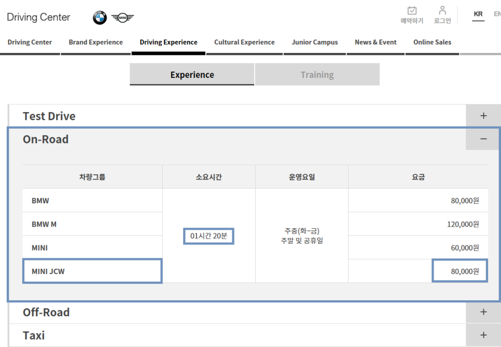501x347 pixels.
Task: Select the Experience tab
Action: [192, 75]
